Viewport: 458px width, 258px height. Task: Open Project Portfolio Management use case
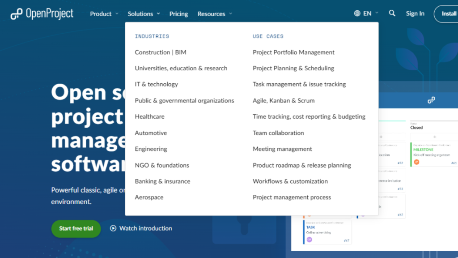click(x=293, y=52)
